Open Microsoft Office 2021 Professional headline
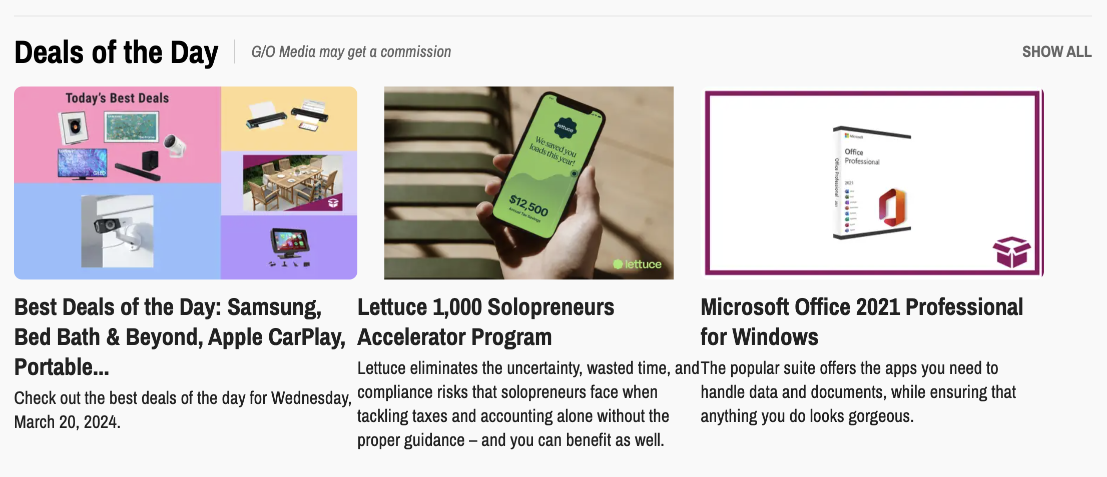 tap(861, 322)
